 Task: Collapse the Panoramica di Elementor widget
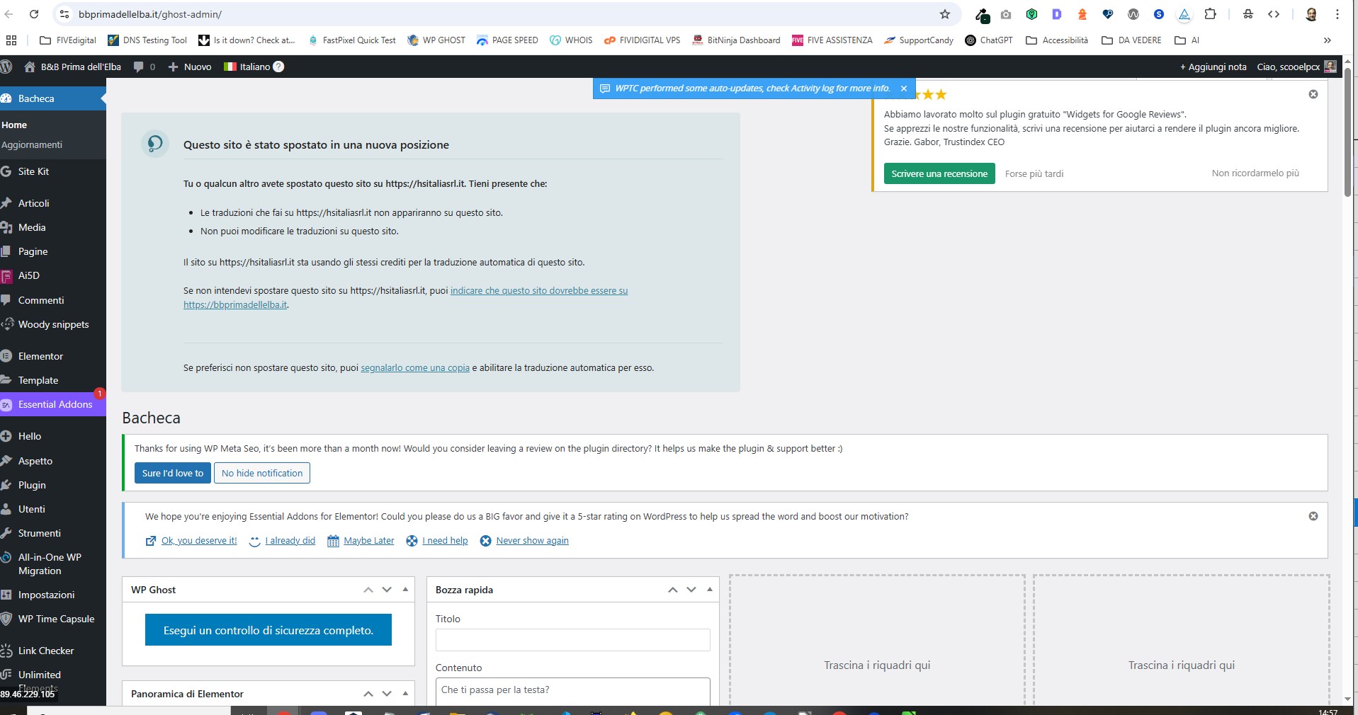point(405,694)
